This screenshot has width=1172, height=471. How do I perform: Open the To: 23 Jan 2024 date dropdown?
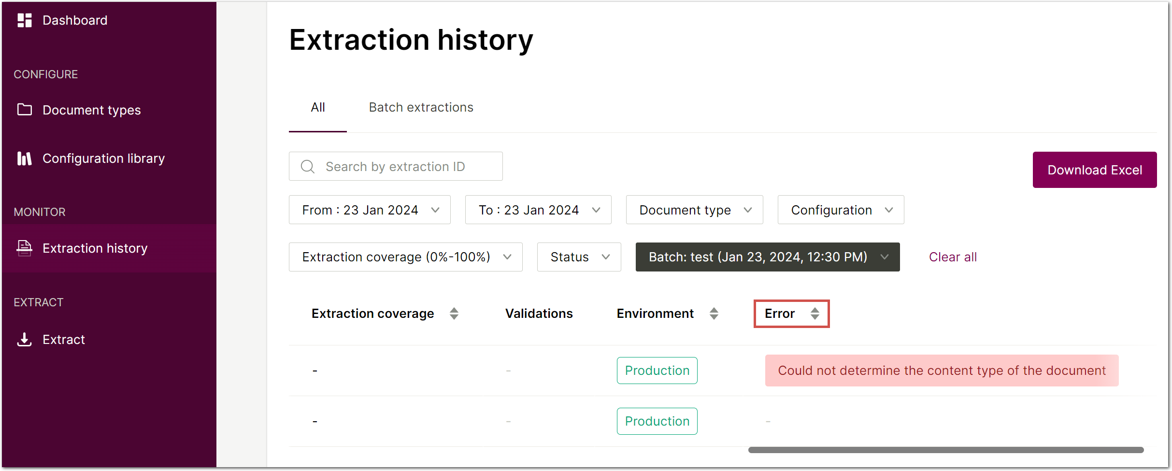coord(538,210)
